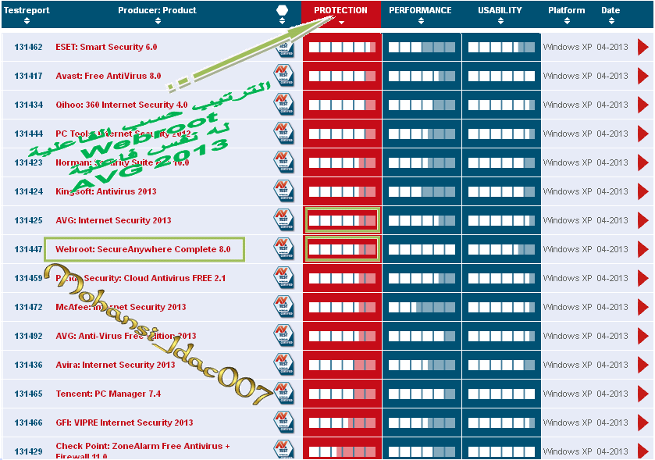Click the red arrow in report 131444 row
The width and height of the screenshot is (655, 460).
643,134
